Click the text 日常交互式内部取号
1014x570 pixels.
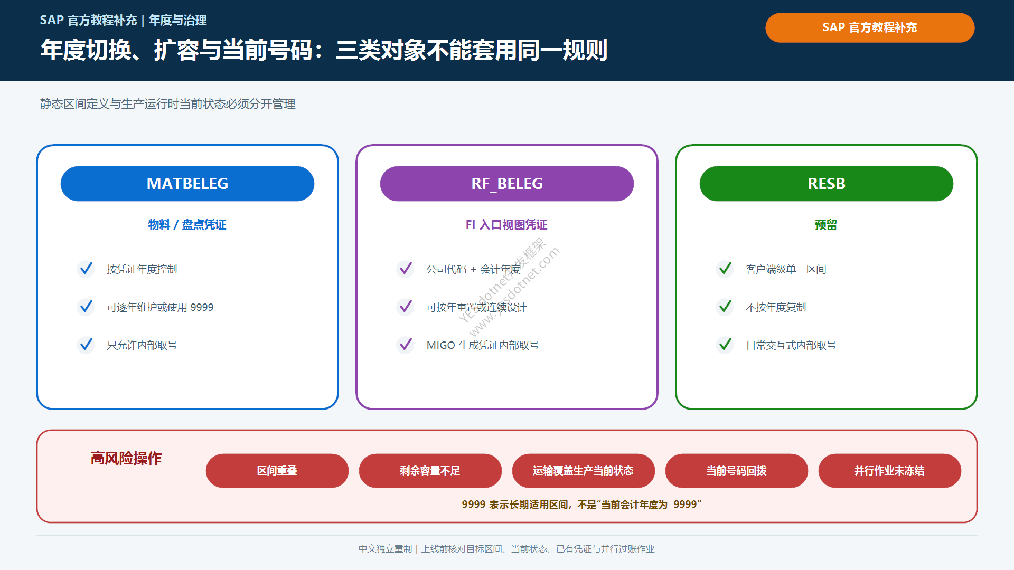click(791, 345)
